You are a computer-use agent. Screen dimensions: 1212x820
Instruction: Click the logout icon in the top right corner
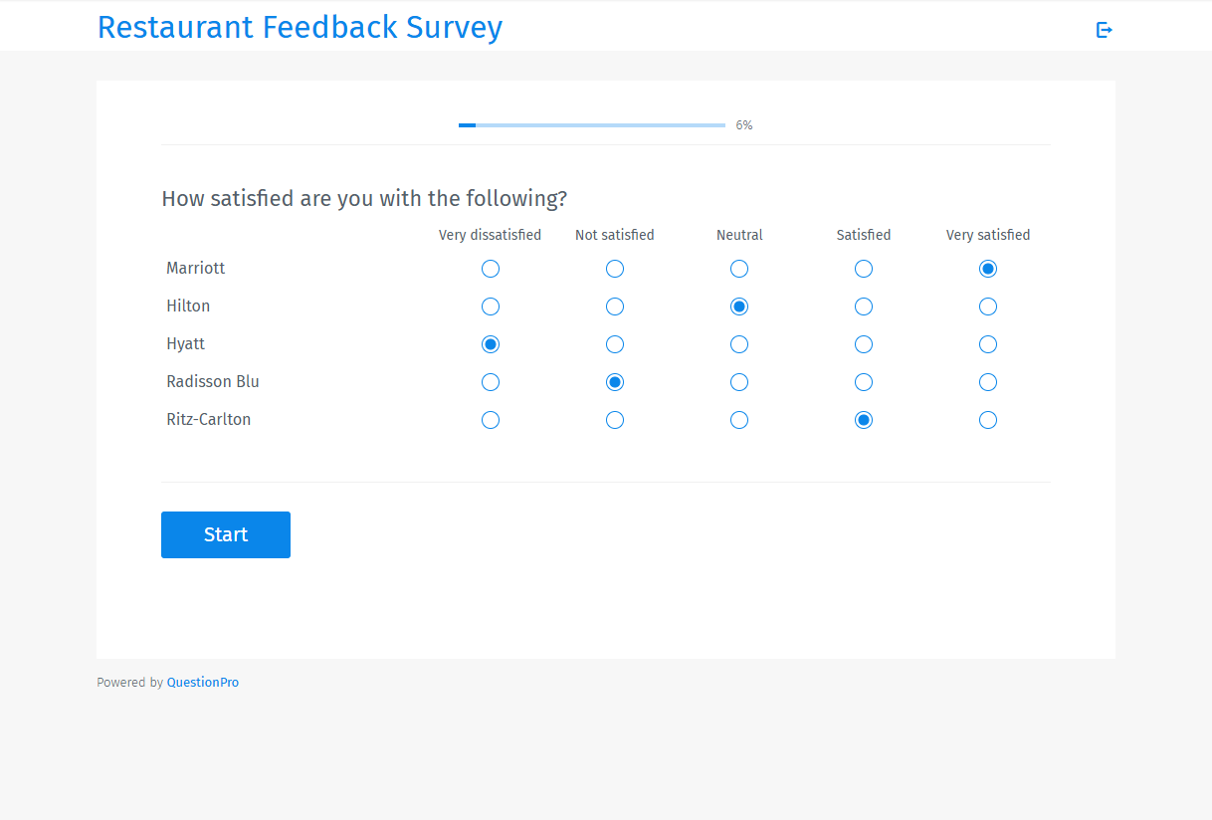click(x=1104, y=30)
